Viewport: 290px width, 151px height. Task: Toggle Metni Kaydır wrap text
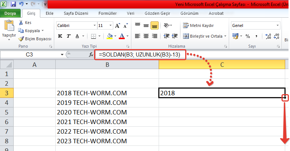(197, 25)
